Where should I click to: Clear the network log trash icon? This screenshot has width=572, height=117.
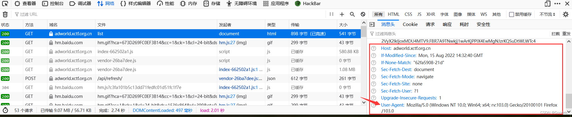click(x=5, y=14)
